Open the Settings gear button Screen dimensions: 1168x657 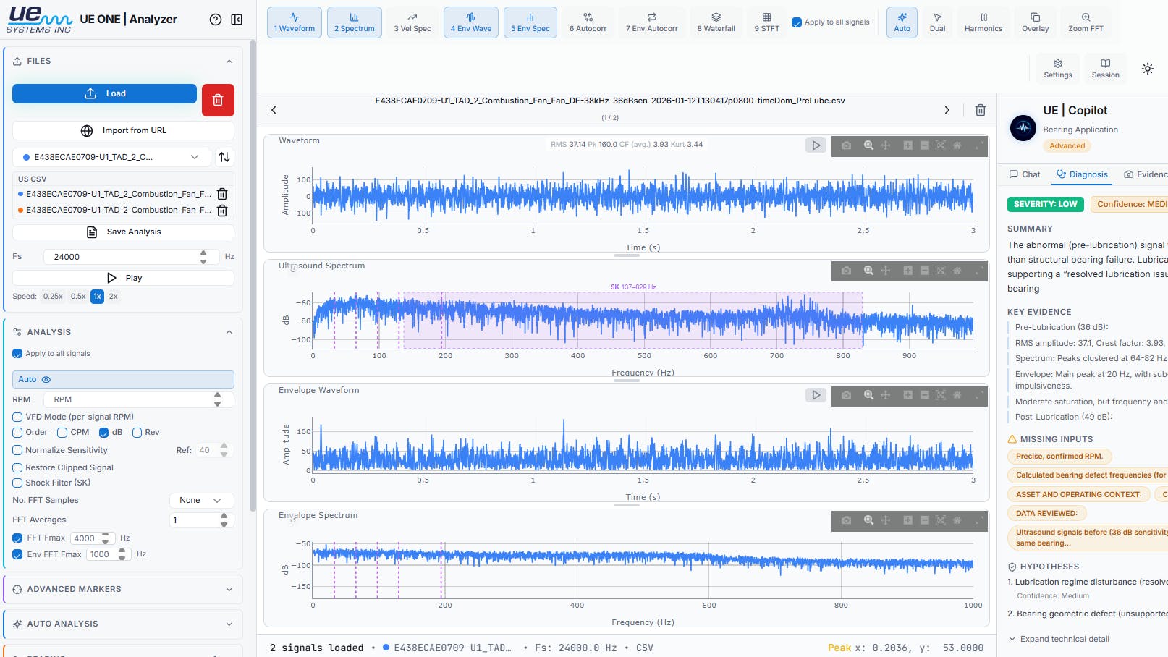pyautogui.click(x=1058, y=69)
